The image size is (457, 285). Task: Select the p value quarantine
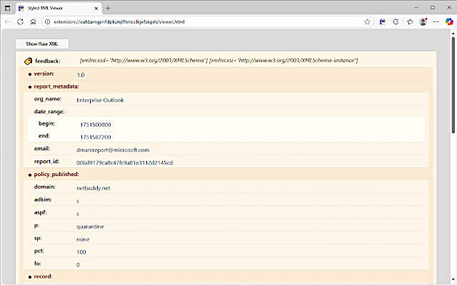click(x=90, y=227)
